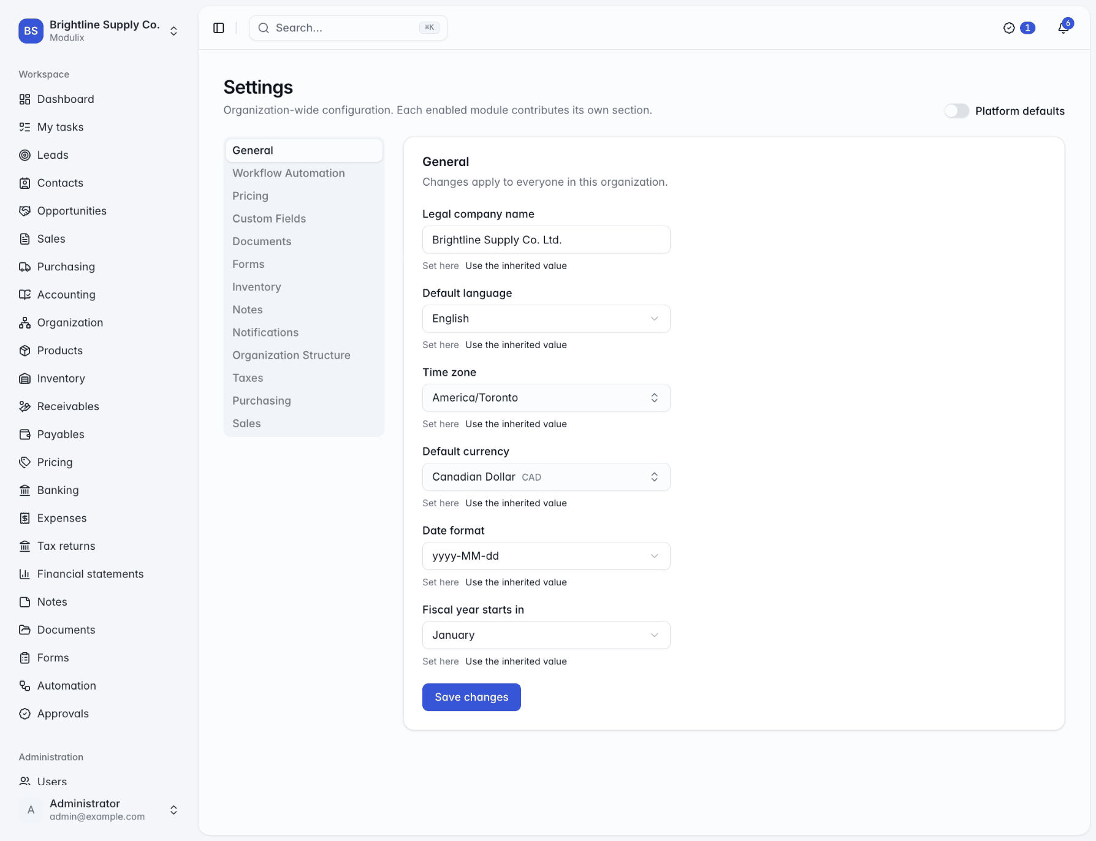
Task: Click the Contacts icon in sidebar
Action: [25, 183]
